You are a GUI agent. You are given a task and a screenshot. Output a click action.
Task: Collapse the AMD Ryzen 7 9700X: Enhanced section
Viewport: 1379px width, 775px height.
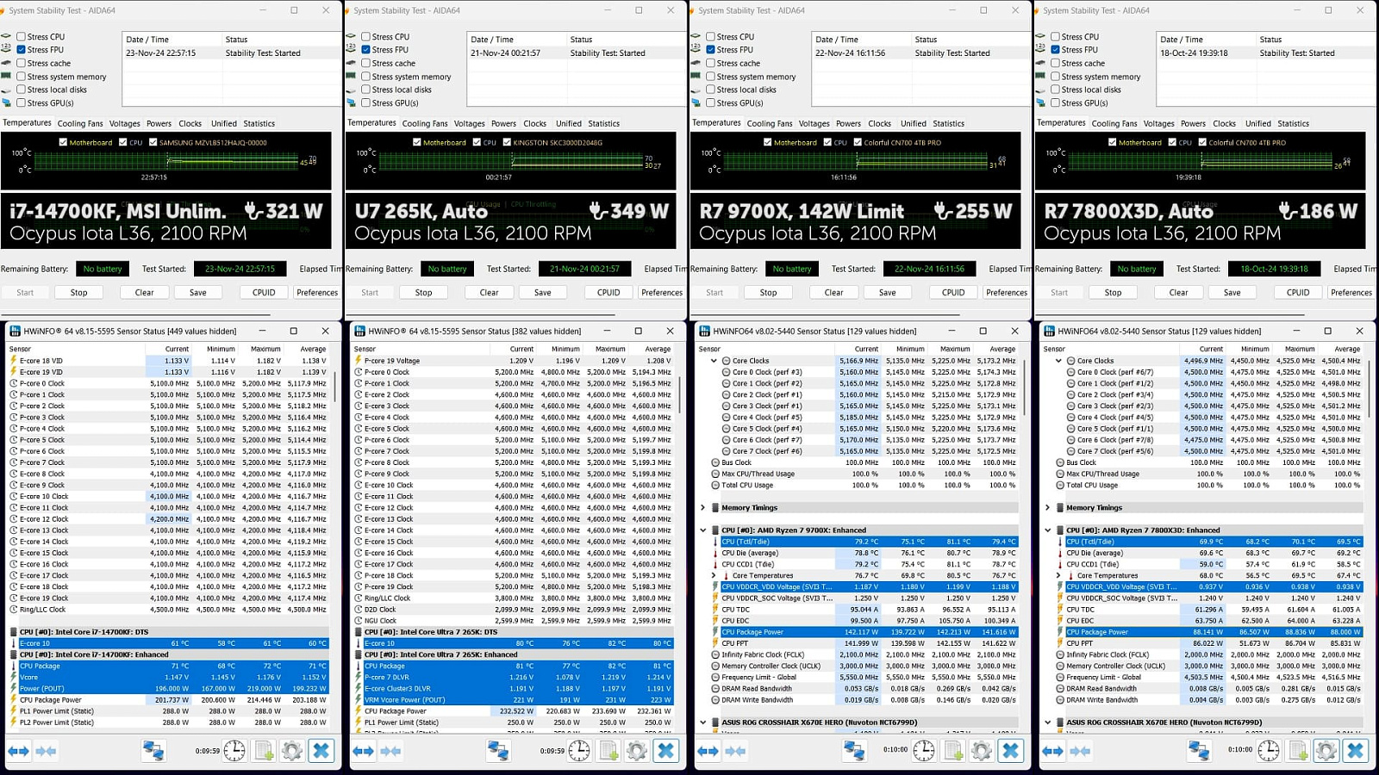pos(703,530)
